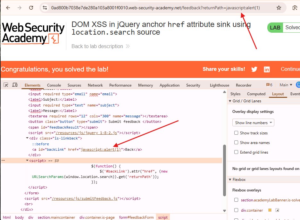Image resolution: width=300 pixels, height=220 pixels.
Task: Click the address bar URL field
Action: (155, 8)
